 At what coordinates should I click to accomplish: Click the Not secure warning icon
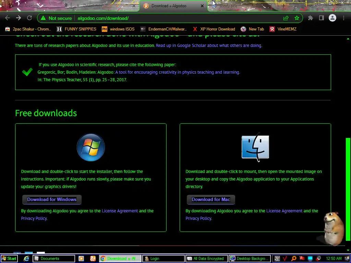[x=43, y=18]
